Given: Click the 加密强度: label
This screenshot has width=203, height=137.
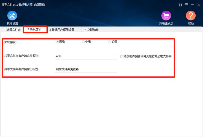Looking at the screenshot, I should pyautogui.click(x=10, y=42).
